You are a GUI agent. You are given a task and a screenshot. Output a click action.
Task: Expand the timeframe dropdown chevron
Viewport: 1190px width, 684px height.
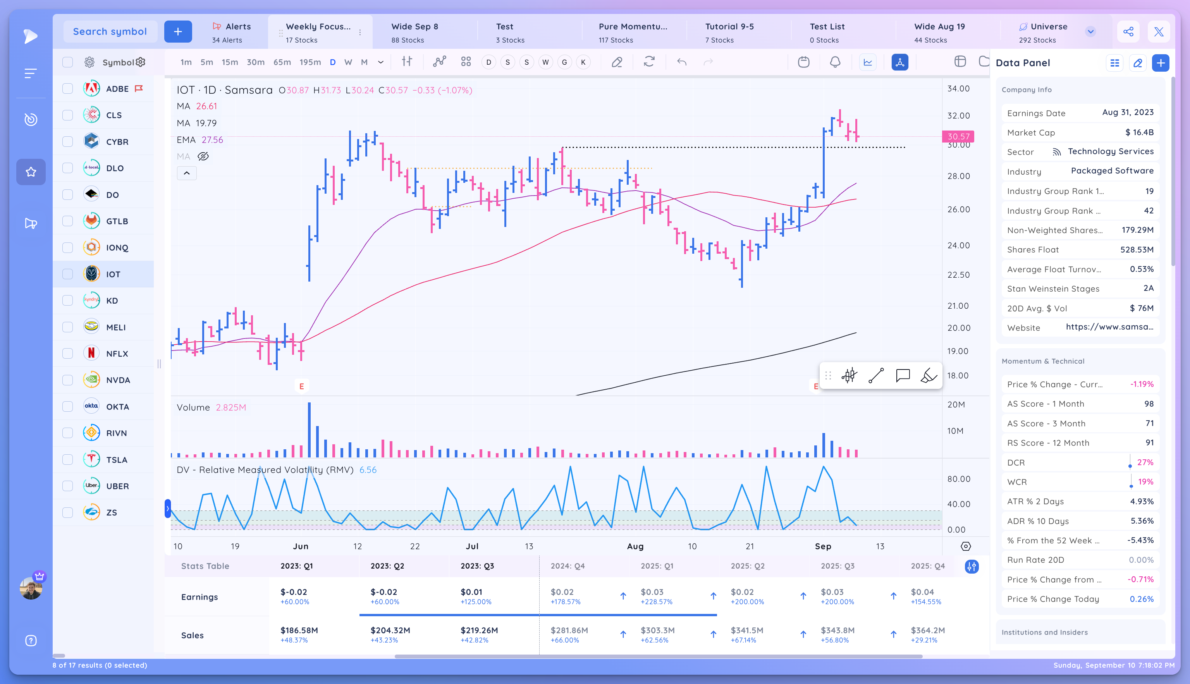pos(380,62)
